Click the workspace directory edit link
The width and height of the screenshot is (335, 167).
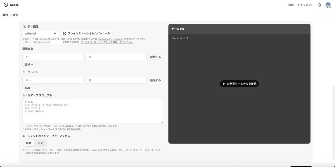pyautogui.click(x=107, y=42)
